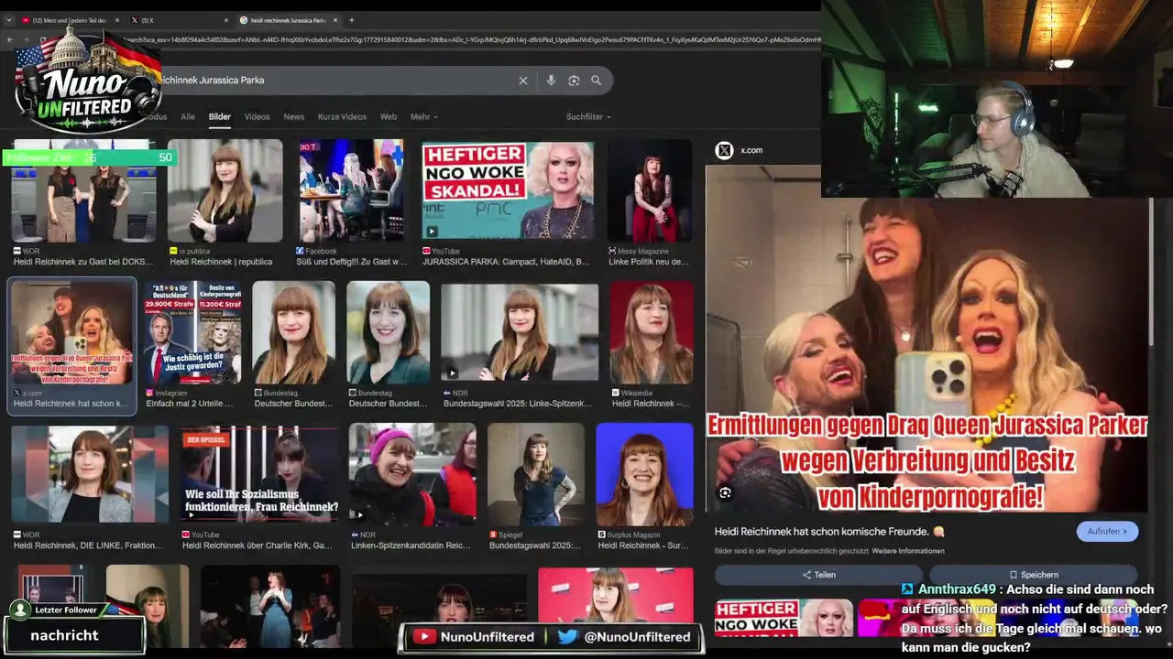Open a new browser tab with plus icon
Viewport: 1173px width, 659px height.
click(x=352, y=20)
